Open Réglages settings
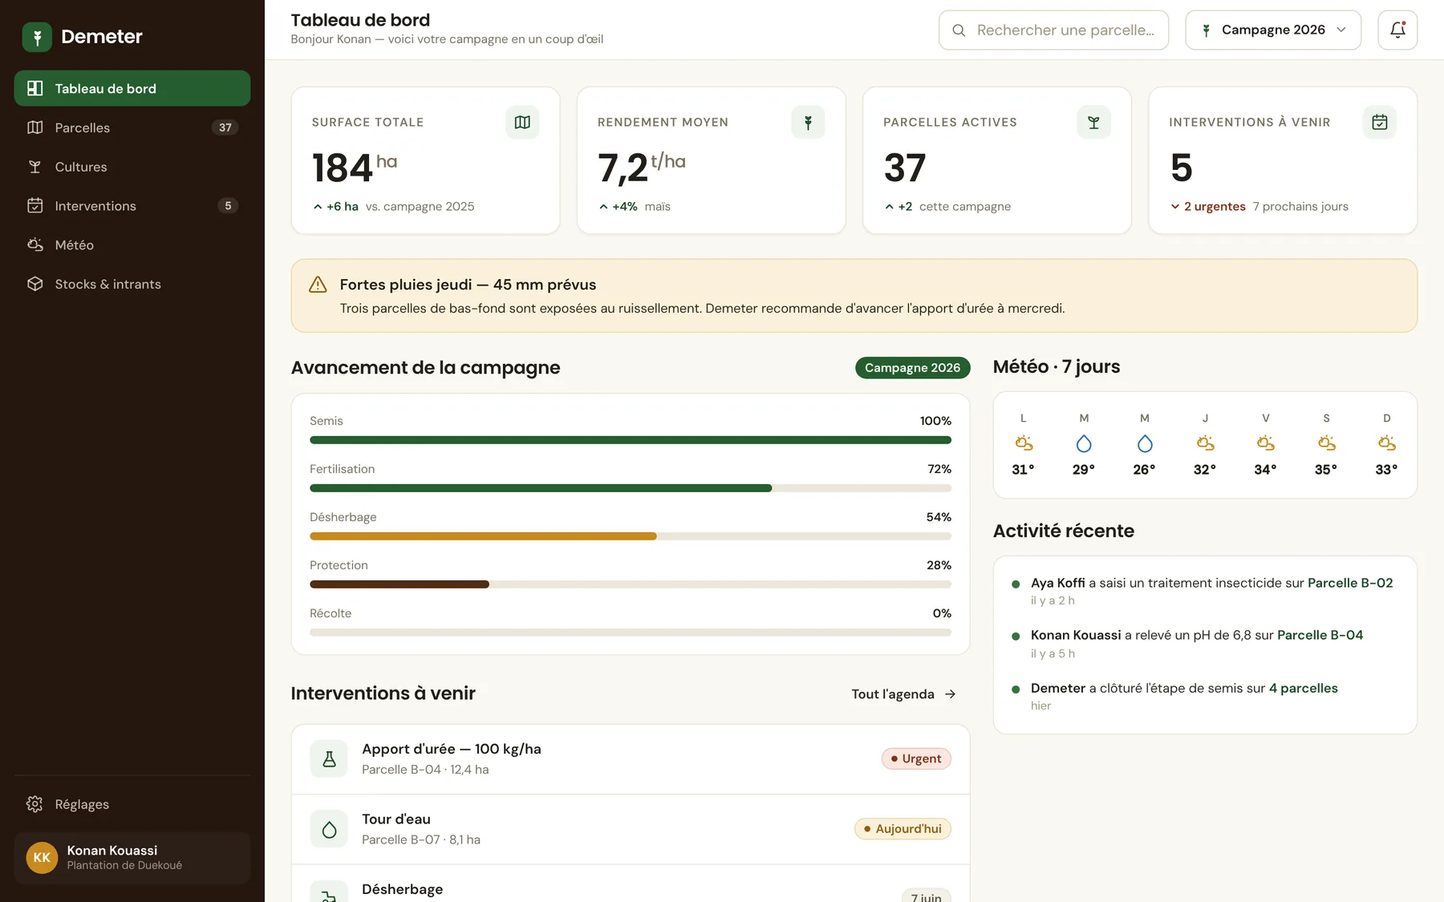This screenshot has height=902, width=1444. (132, 804)
